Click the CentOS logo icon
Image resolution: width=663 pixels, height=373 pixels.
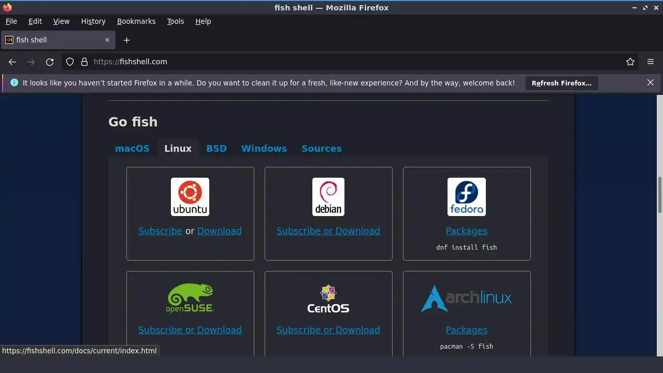point(328,299)
